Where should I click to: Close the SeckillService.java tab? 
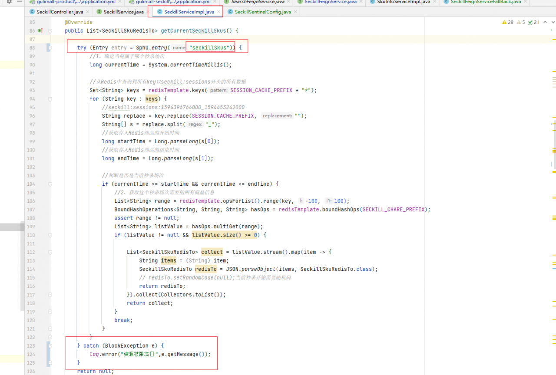click(x=148, y=12)
